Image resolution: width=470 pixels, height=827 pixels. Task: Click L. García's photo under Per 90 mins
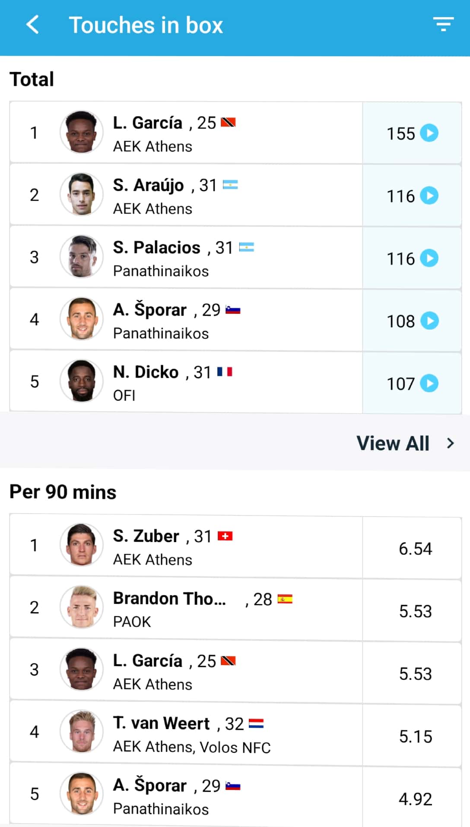coord(81,669)
